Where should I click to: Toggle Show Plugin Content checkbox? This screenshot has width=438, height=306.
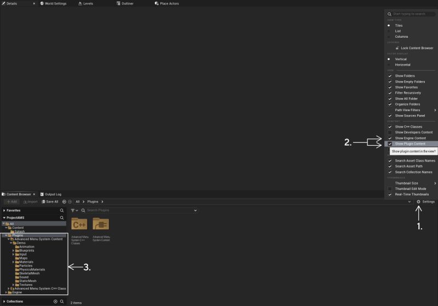390,144
